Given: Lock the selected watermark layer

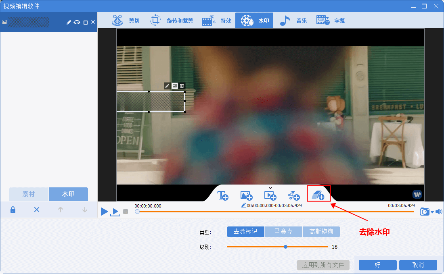Looking at the screenshot, I should (x=13, y=210).
